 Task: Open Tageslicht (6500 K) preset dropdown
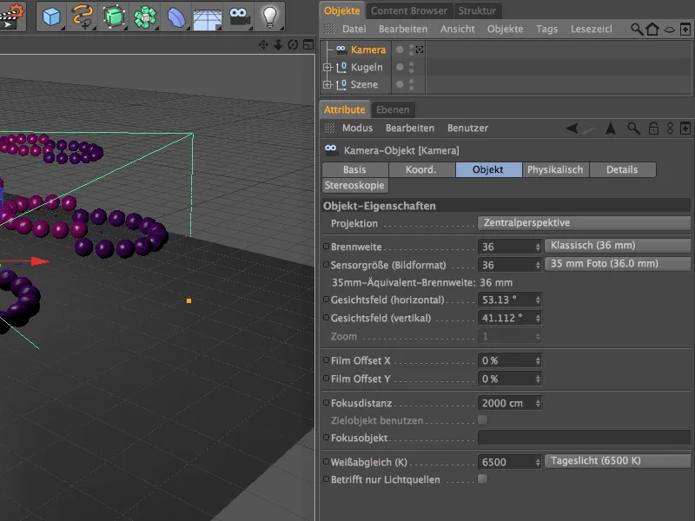click(x=617, y=461)
